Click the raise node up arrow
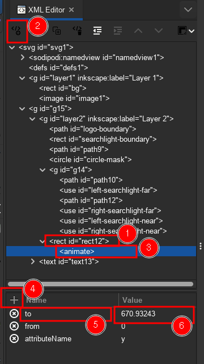 pos(138,31)
